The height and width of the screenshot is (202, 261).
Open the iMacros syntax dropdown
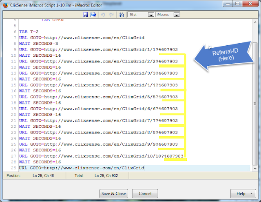click(177, 15)
